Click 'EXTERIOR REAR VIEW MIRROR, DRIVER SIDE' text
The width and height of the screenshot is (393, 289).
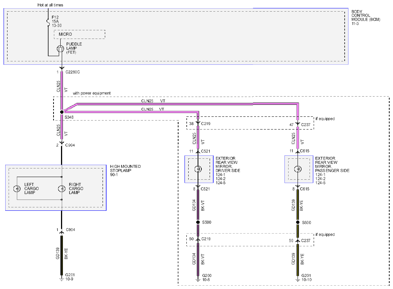coord(228,164)
